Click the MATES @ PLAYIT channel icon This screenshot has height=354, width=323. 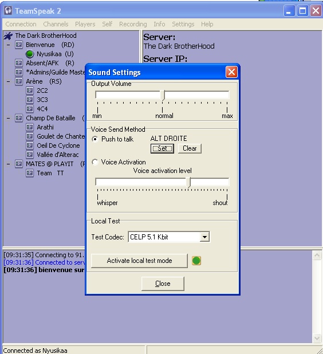pyautogui.click(x=19, y=164)
